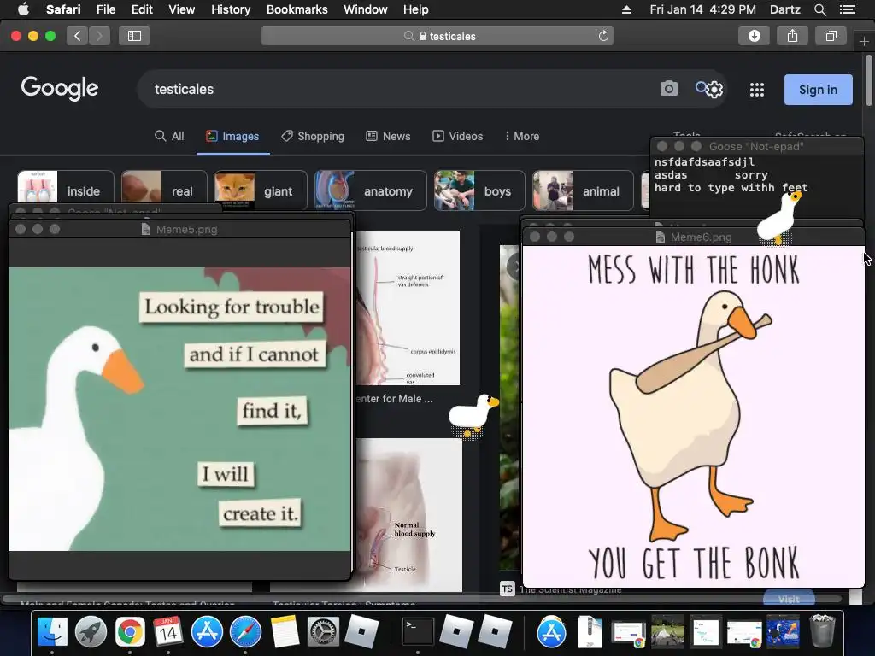This screenshot has height=656, width=875.
Task: Click 'hard to type withh feet' text
Action: 731,188
